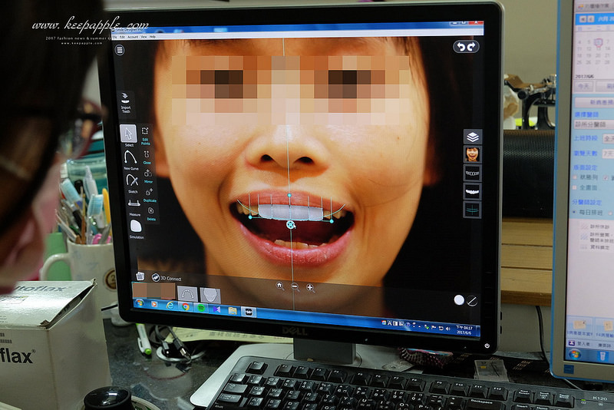Apply the Mirror tool
Screen dimensions: 614x410
tap(148, 175)
